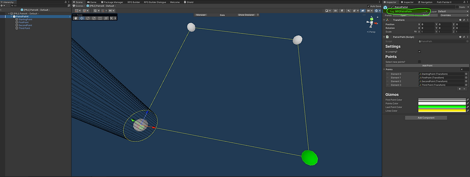Open the prefab Overrides dropdown
470x177 pixels.
pos(454,15)
